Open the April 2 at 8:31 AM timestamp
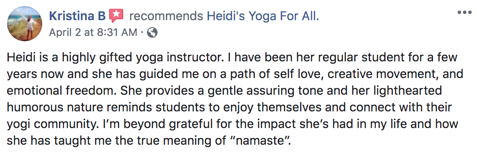 click(93, 32)
